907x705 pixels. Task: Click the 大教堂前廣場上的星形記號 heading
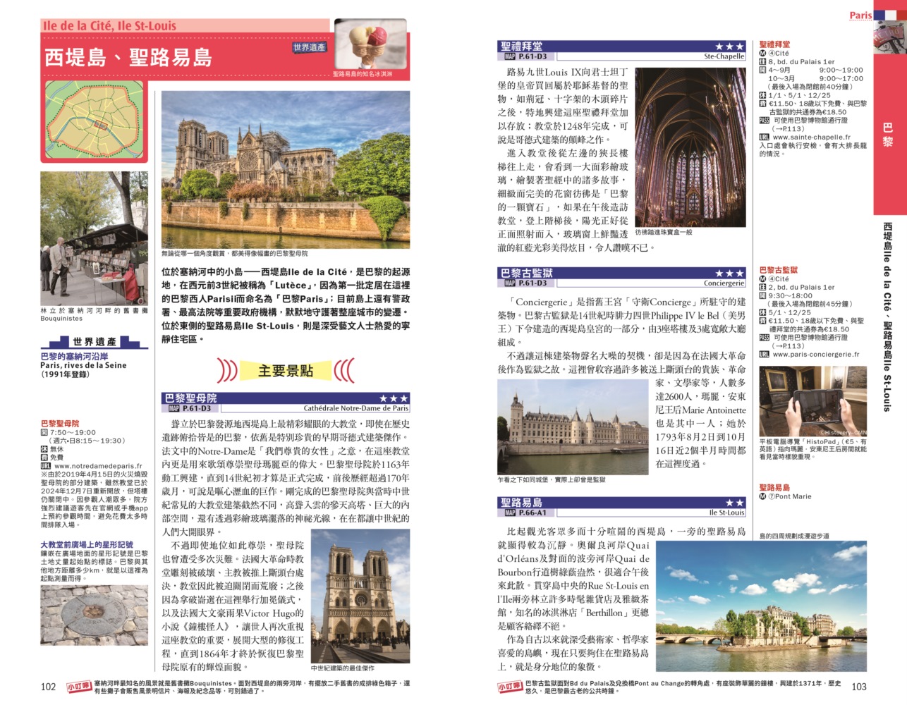[87, 544]
